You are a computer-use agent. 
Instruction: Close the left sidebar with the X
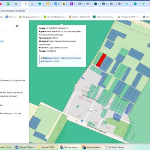(x=17, y=26)
